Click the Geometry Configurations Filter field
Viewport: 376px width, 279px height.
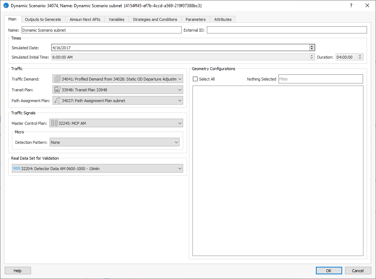[x=320, y=79]
